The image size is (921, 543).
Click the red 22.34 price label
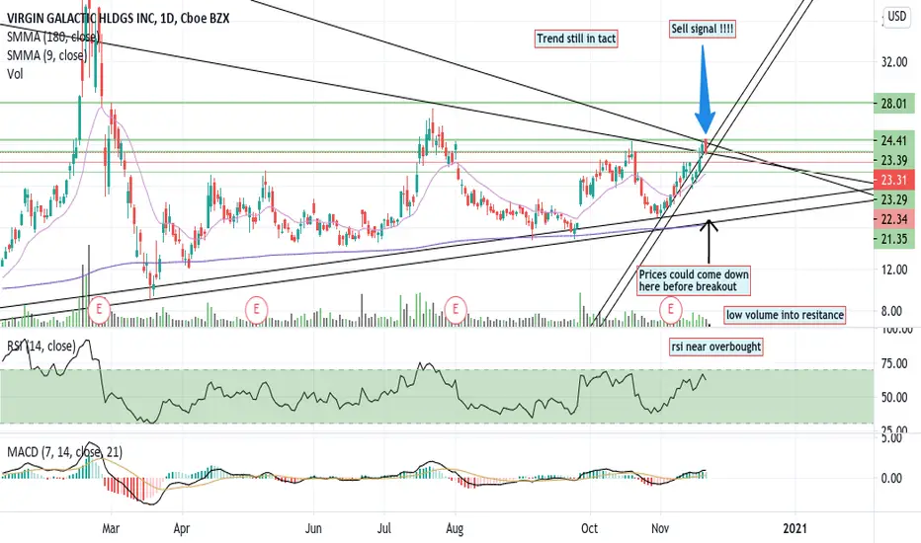point(894,219)
